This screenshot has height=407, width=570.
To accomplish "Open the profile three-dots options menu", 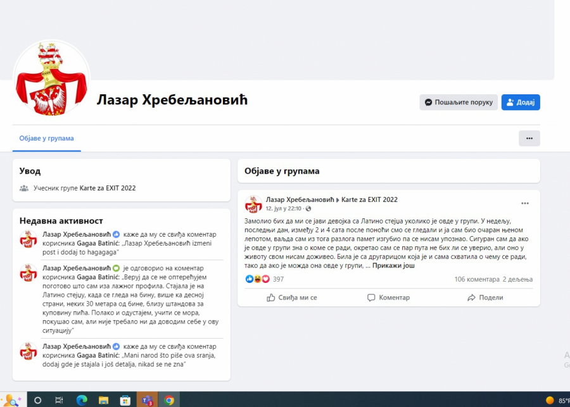I will point(529,138).
